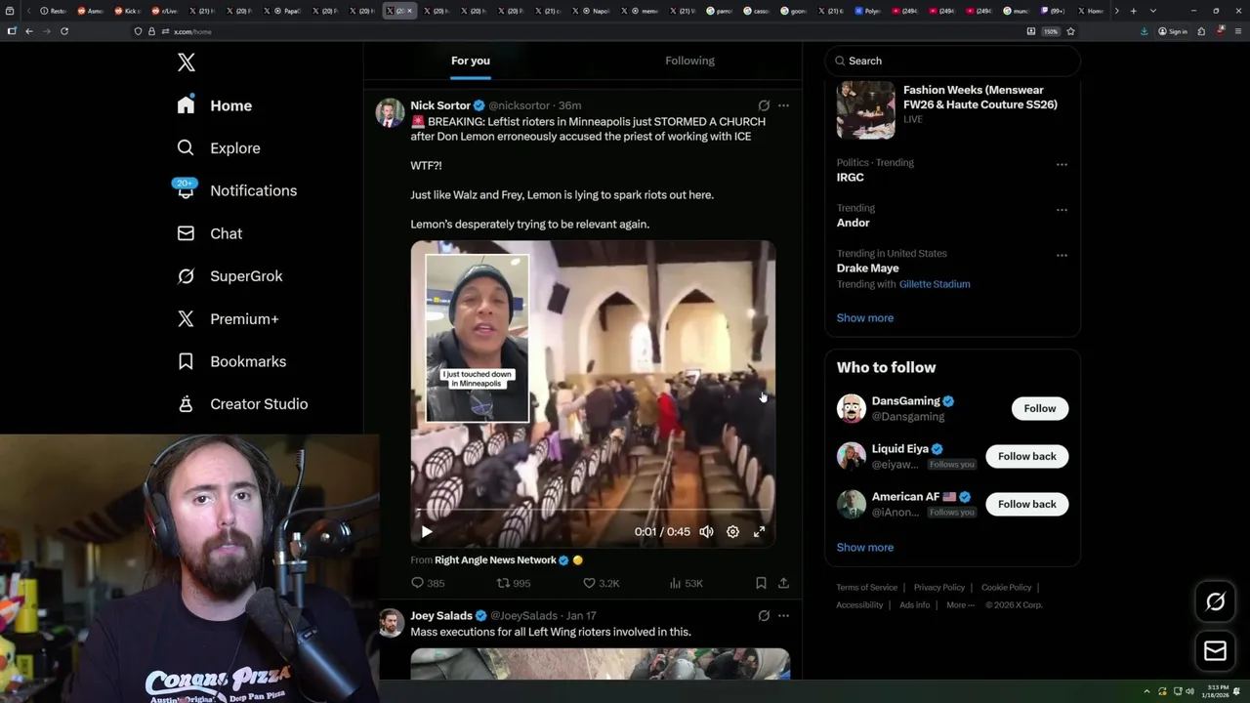Follow DansGaming

(x=1040, y=408)
